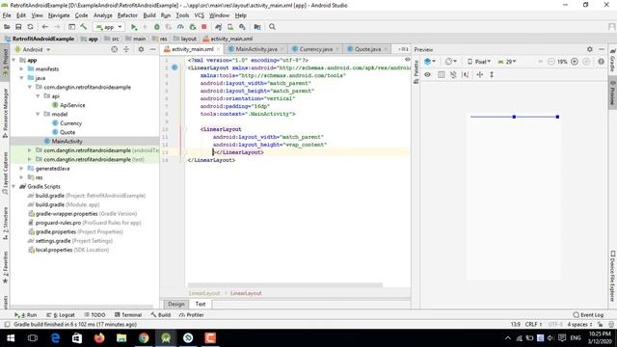Open Firefox from taskbar
This screenshot has height=347, width=617.
(x=99, y=338)
